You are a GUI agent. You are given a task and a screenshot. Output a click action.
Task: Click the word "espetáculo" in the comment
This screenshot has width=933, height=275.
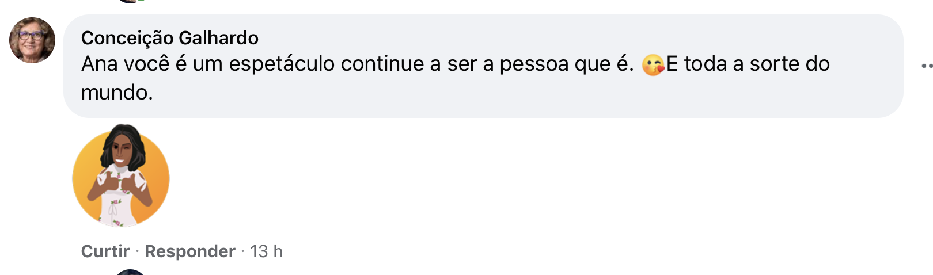[282, 64]
